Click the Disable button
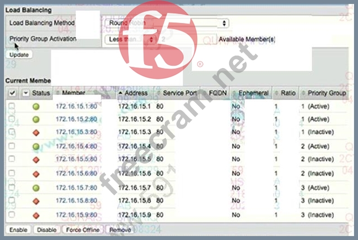The height and width of the screenshot is (240, 358). 47,230
